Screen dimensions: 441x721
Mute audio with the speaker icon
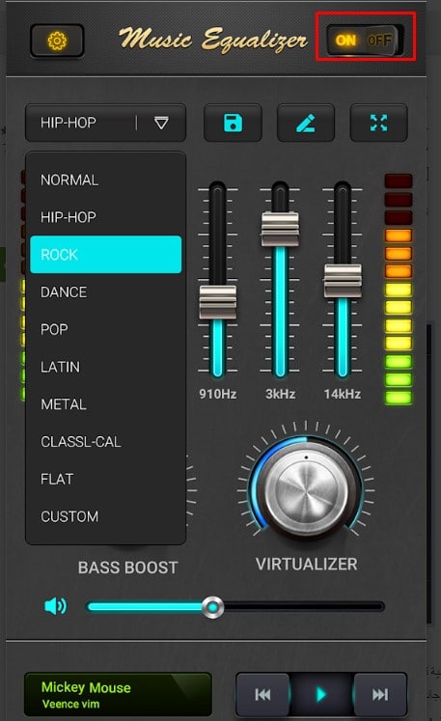[x=55, y=606]
